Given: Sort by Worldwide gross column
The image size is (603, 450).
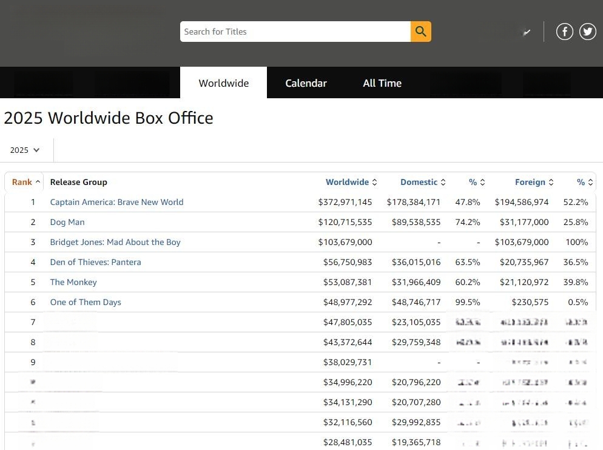Looking at the screenshot, I should [351, 182].
